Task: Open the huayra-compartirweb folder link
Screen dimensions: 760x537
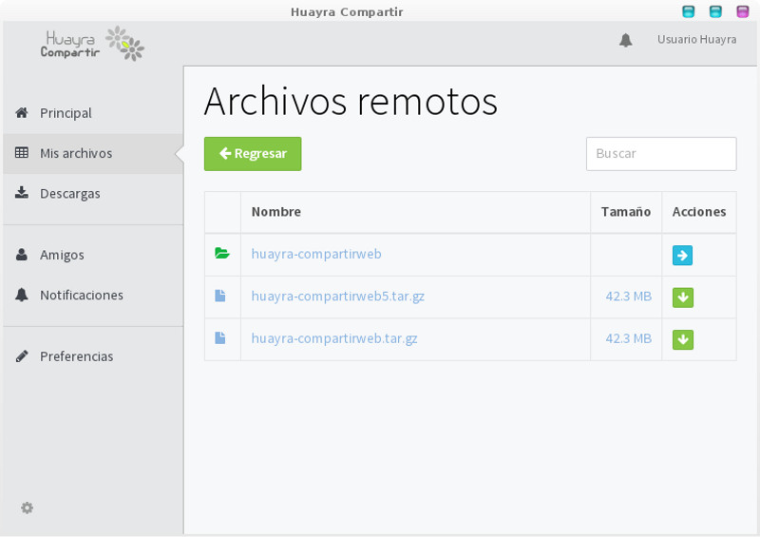Action: [x=316, y=254]
